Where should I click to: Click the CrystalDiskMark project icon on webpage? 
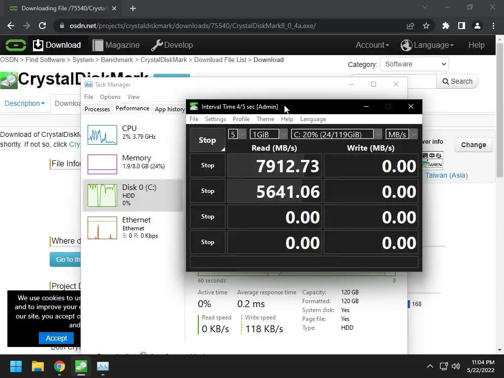point(9,80)
